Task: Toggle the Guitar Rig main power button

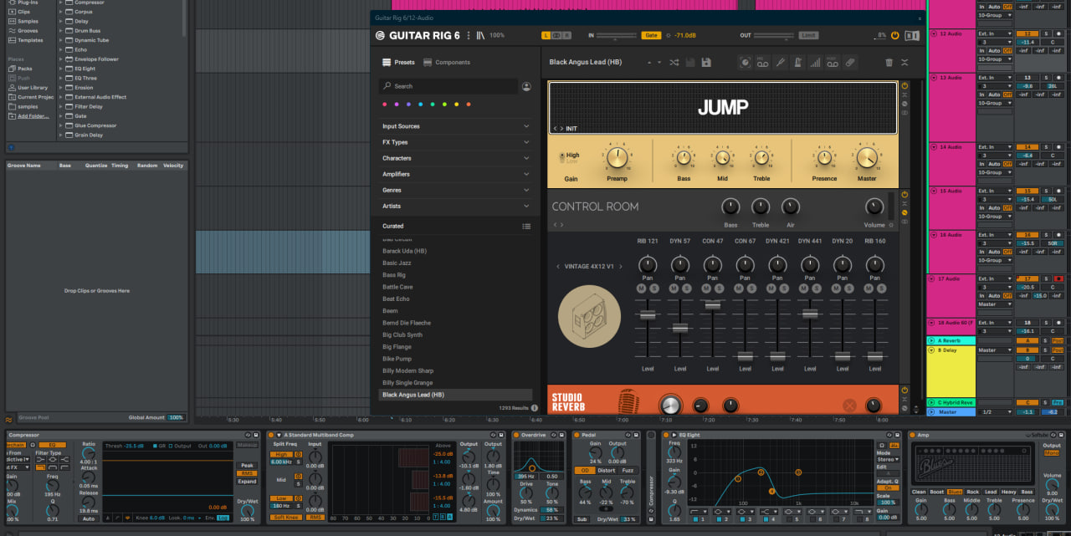Action: point(894,36)
